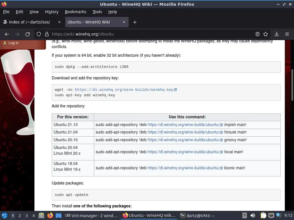Open the taskbar start menu icon
294x220 pixels.
[x=4, y=215]
